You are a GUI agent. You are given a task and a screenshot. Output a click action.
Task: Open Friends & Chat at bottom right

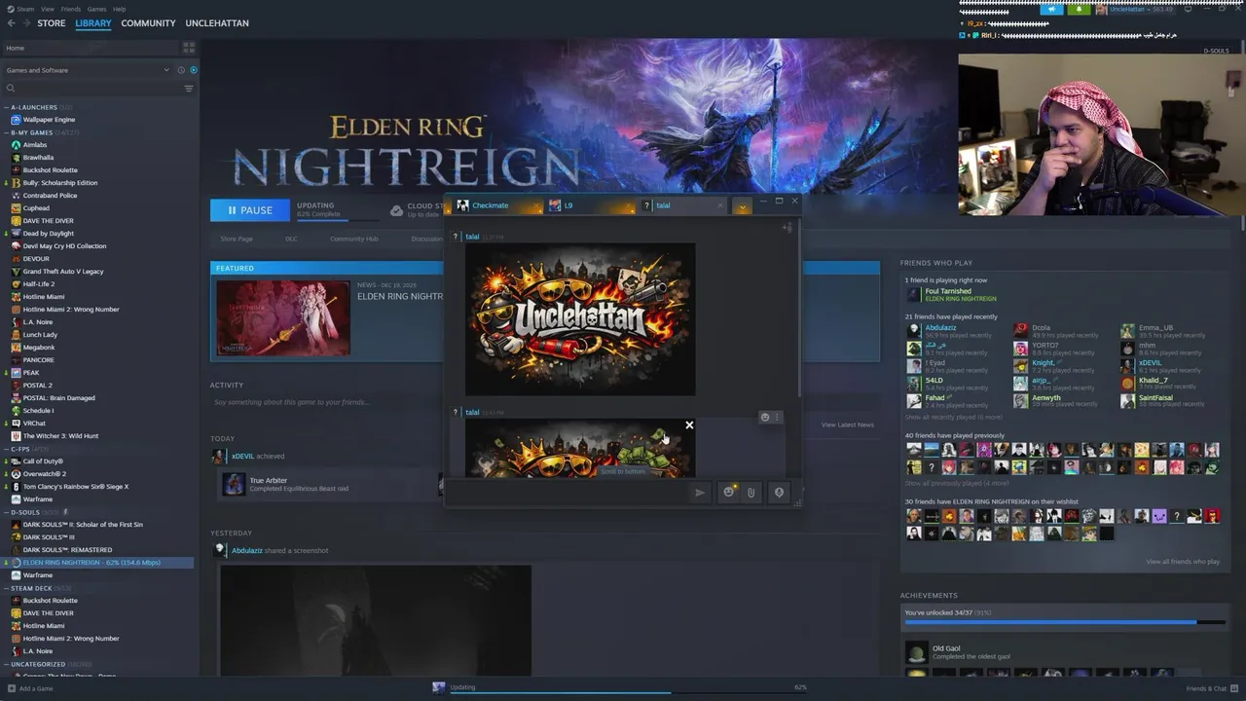tap(1211, 688)
